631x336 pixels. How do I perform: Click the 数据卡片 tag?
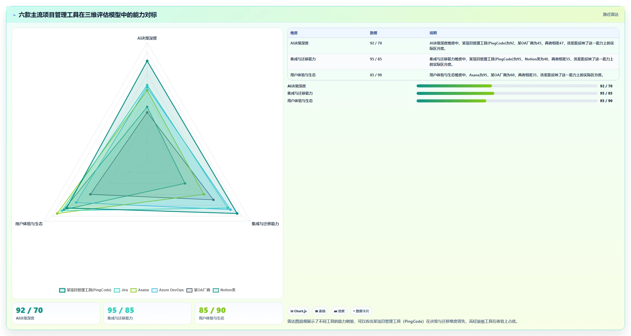pyautogui.click(x=361, y=311)
